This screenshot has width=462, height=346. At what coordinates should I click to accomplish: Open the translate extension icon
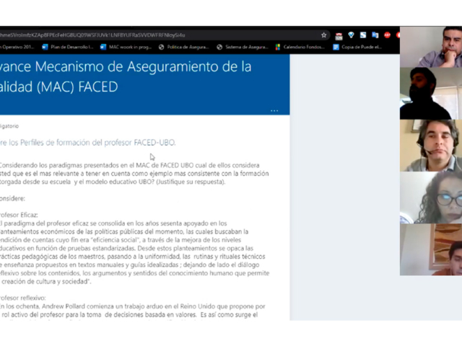pos(375,35)
